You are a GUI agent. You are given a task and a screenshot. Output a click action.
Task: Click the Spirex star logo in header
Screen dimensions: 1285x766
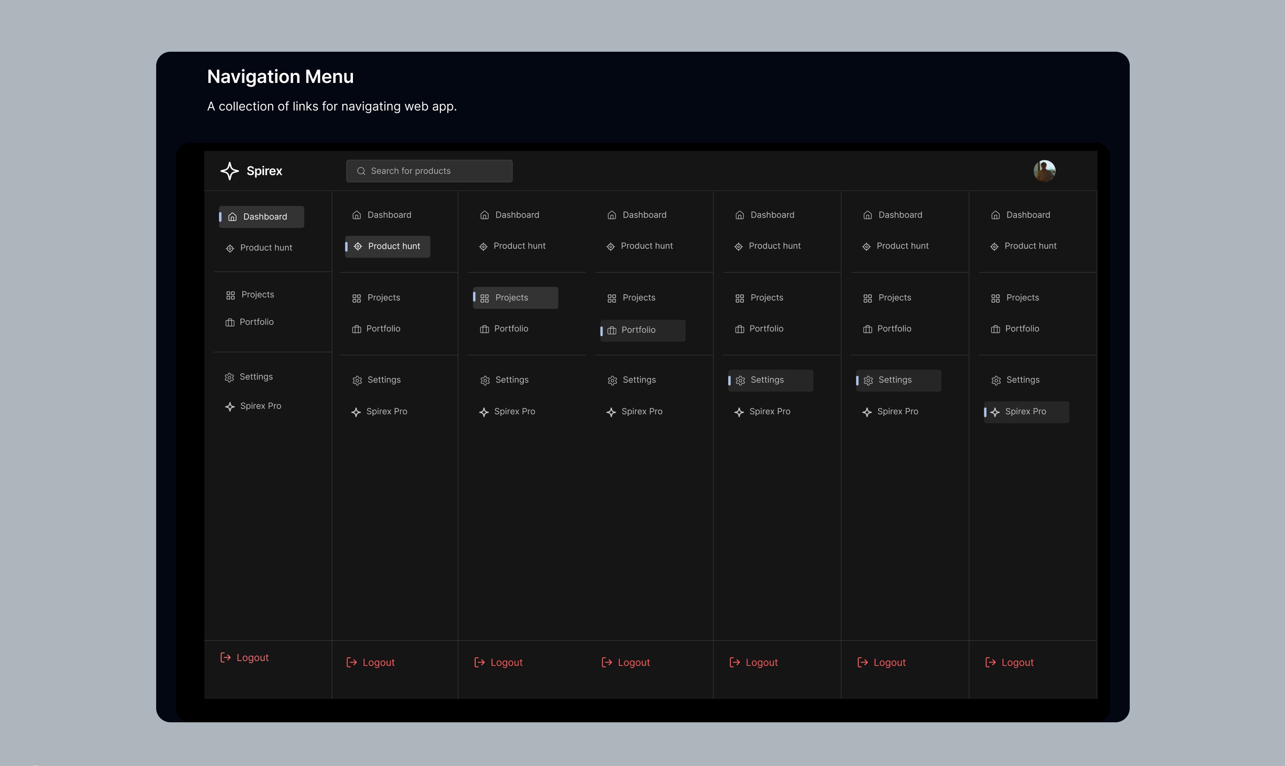(x=229, y=171)
